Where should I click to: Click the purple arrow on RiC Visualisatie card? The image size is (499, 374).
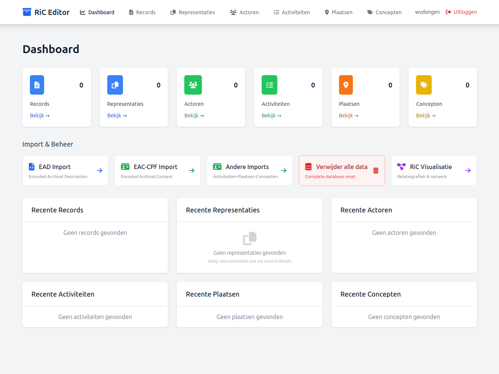[x=468, y=171]
